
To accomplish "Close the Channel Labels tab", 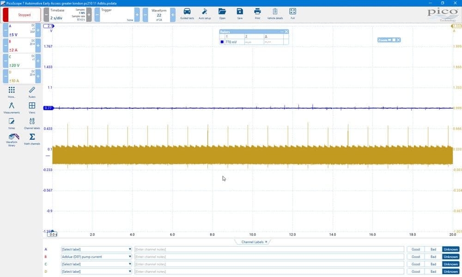I will (266, 242).
